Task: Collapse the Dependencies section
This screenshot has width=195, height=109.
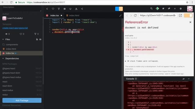Action: point(3,58)
